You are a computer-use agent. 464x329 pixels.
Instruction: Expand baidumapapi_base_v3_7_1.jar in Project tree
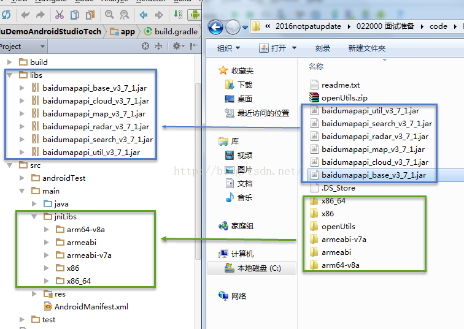pyautogui.click(x=22, y=88)
